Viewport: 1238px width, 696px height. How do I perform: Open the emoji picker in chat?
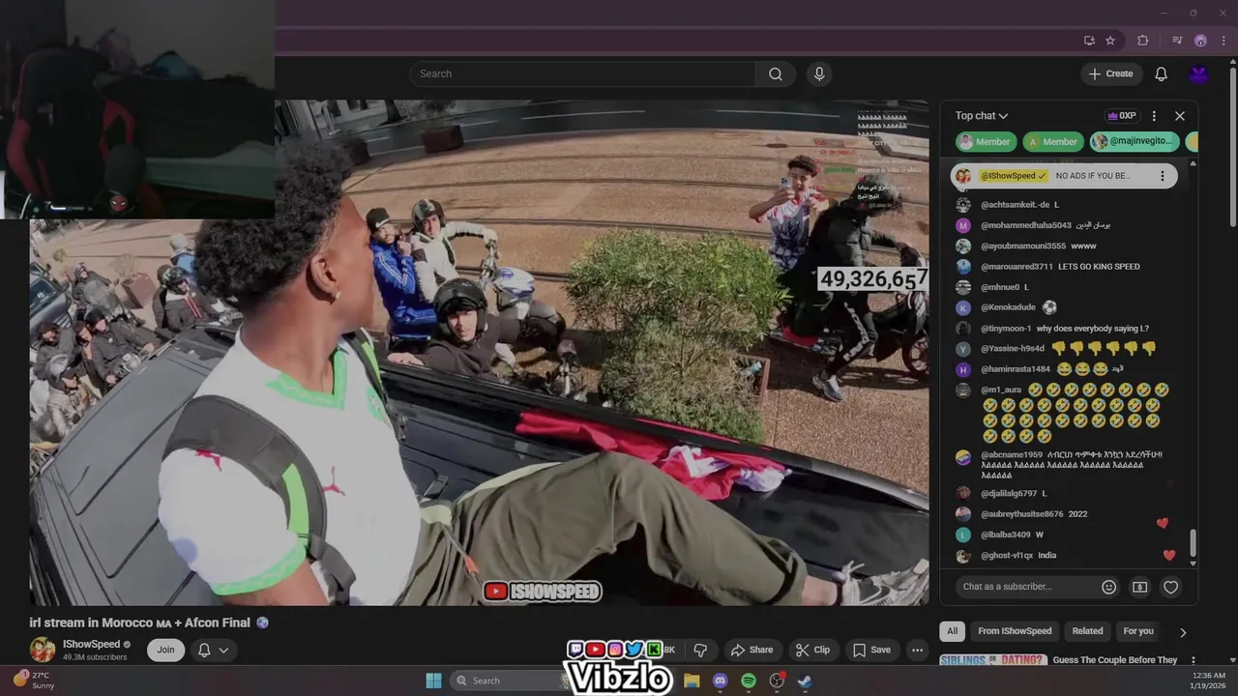click(x=1109, y=587)
